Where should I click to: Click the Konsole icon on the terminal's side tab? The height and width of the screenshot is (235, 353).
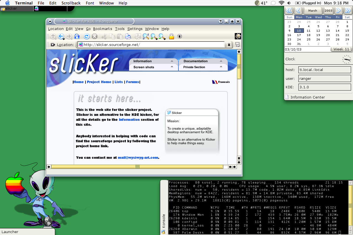click(x=163, y=232)
